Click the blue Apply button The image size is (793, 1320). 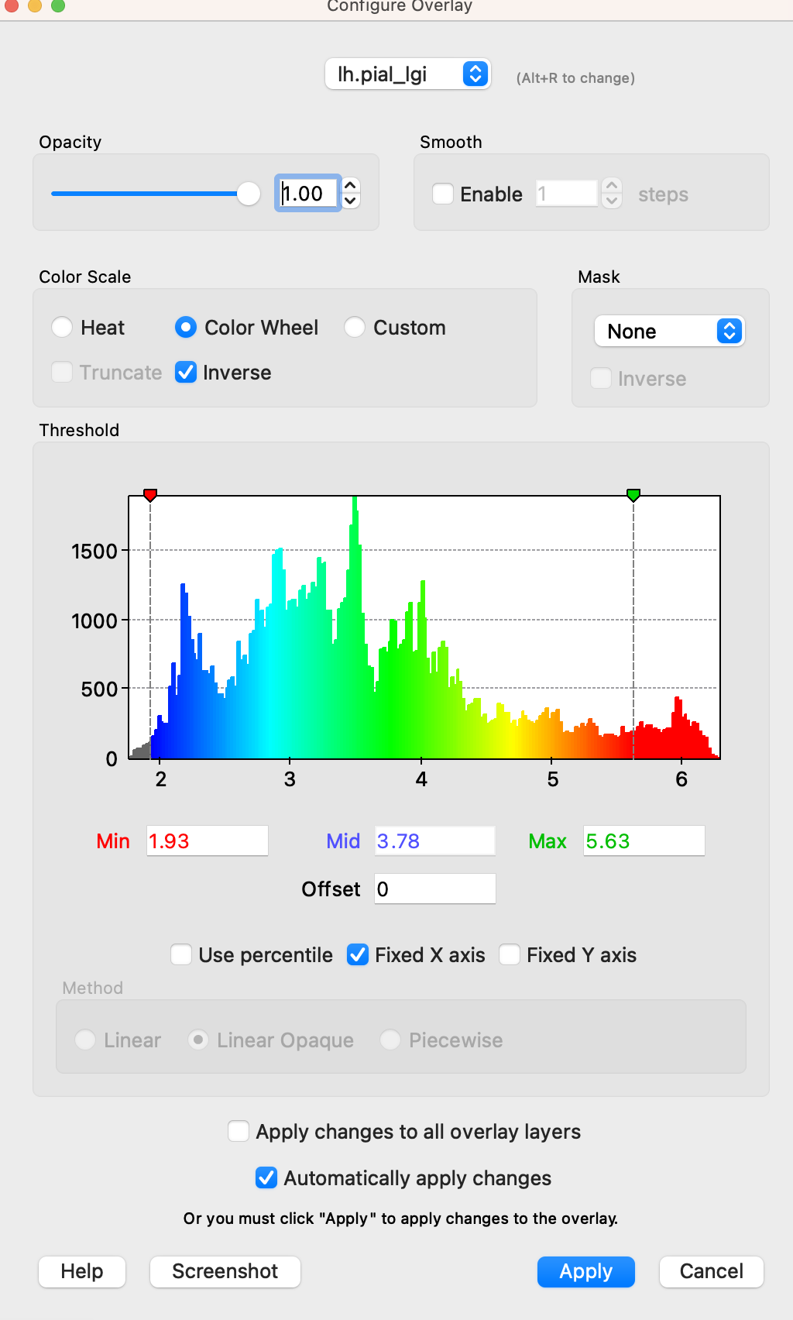[x=586, y=1272]
